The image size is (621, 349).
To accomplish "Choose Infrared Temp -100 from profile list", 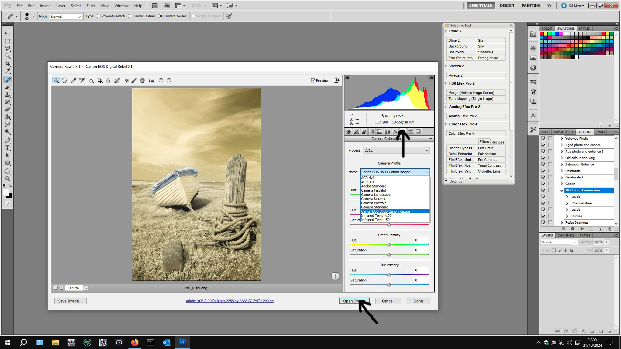I will pyautogui.click(x=376, y=216).
